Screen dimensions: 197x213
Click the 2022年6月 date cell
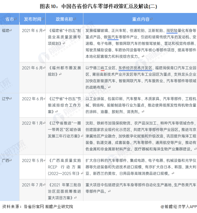[33, 99]
